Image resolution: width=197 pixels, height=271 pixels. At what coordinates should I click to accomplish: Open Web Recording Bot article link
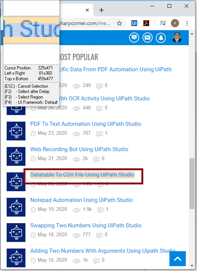79,149
